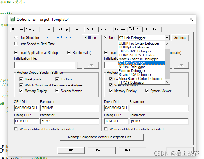The image size is (204, 159).
Task: Select J-LINK / J-TRACE Cortex option
Action: 141,55
